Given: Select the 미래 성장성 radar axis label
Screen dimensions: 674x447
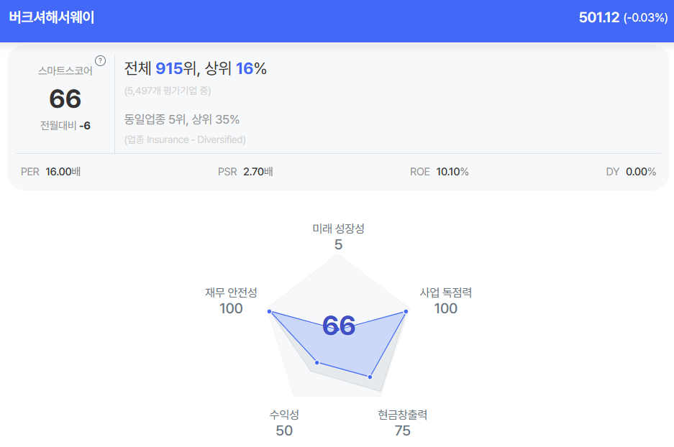Looking at the screenshot, I should pyautogui.click(x=338, y=229).
